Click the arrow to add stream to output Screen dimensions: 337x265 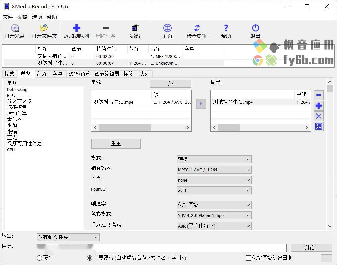point(201,104)
